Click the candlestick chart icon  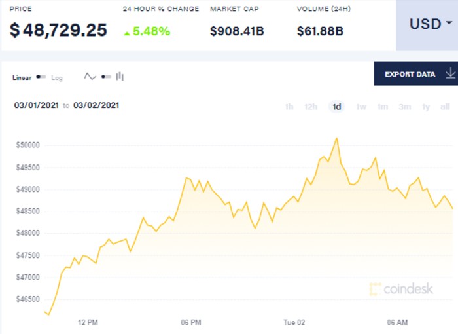coord(120,77)
